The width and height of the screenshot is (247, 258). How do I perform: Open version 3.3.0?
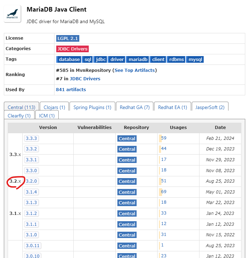[31, 170]
